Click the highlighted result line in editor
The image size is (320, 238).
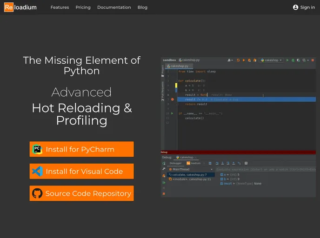pos(247,99)
